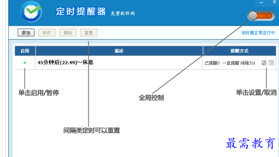The width and height of the screenshot is (279, 157).
Task: Select the reminder row 45分钟后[22:49]~休息
Action: (x=145, y=63)
